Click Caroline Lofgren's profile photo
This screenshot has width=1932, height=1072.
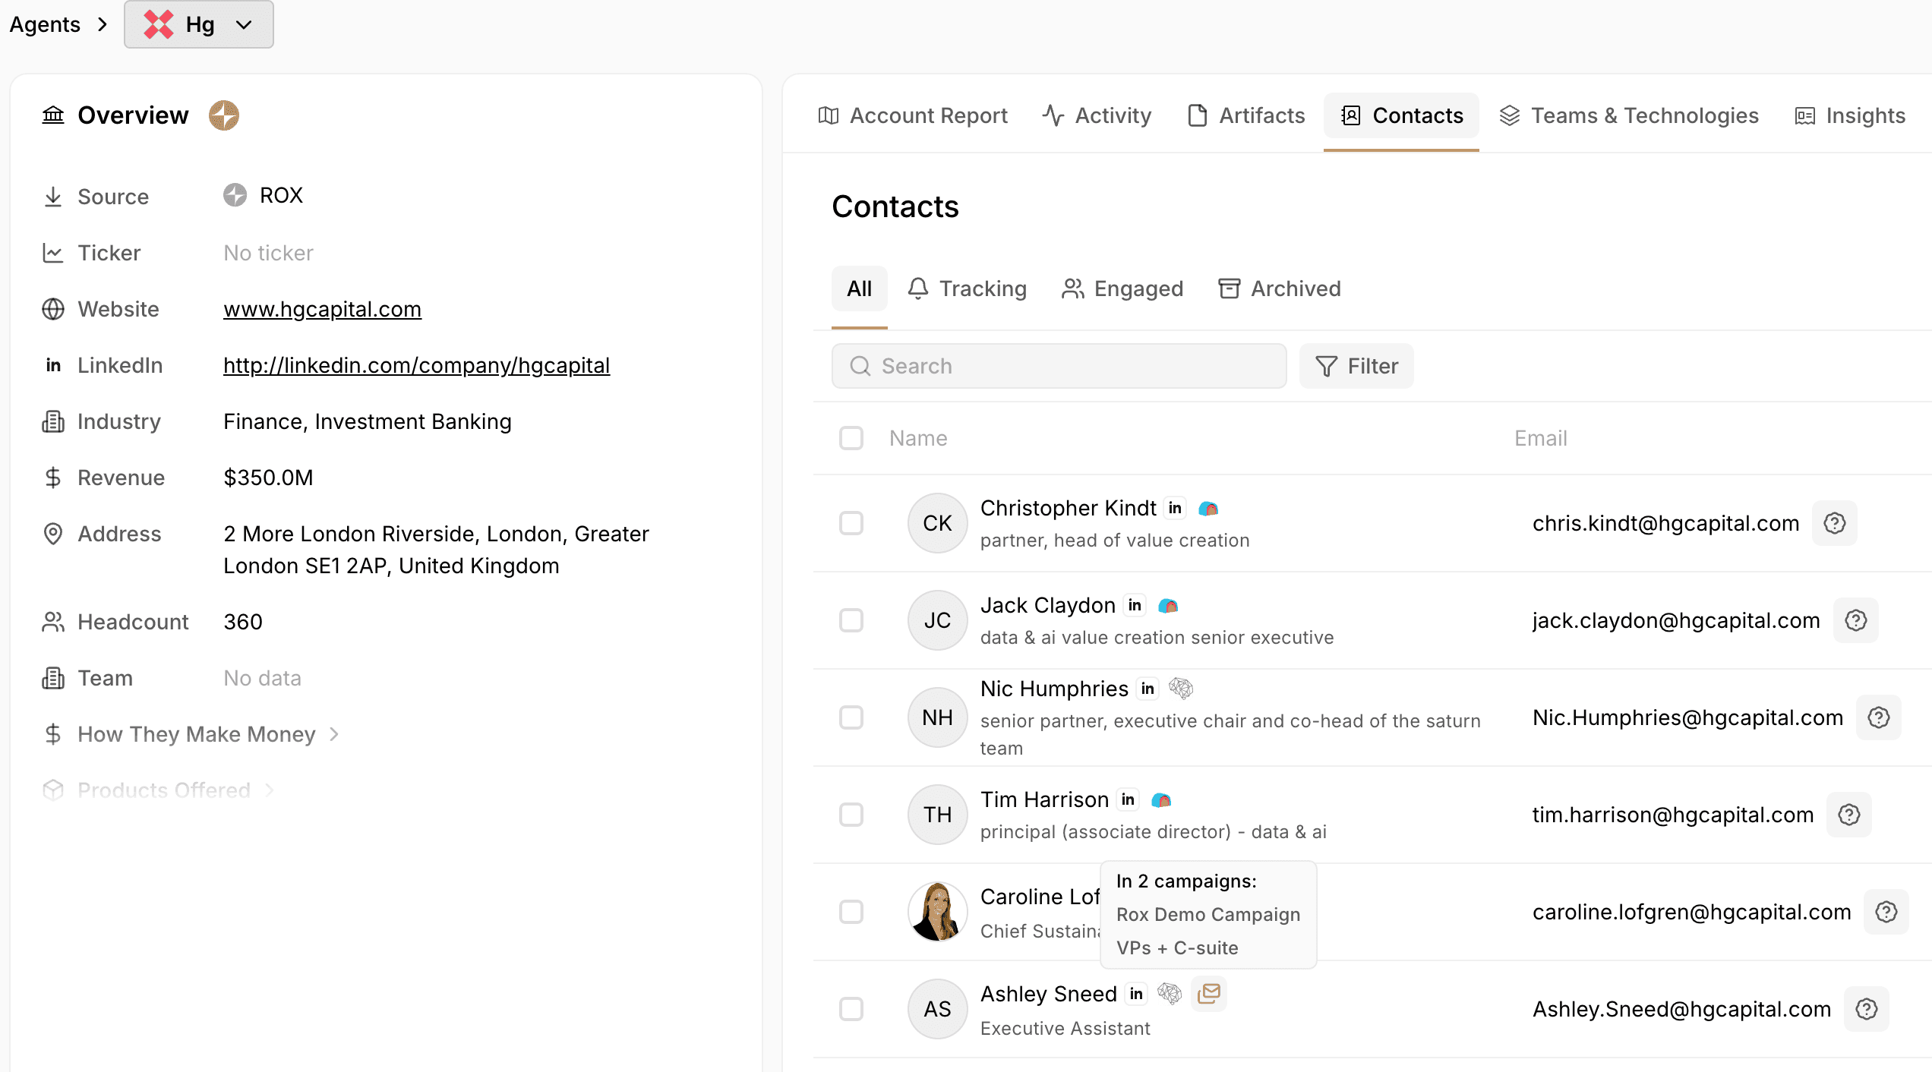pyautogui.click(x=937, y=912)
